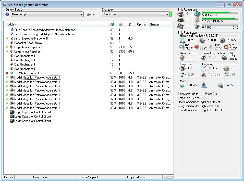Open the Boosters\Implants tab
The image size is (244, 181).
[88, 177]
